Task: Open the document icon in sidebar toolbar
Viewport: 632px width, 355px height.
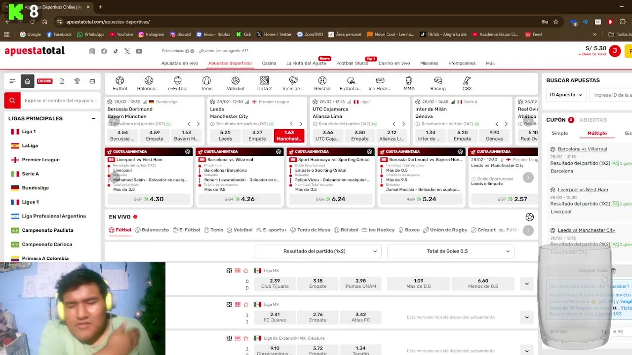Action: [62, 81]
